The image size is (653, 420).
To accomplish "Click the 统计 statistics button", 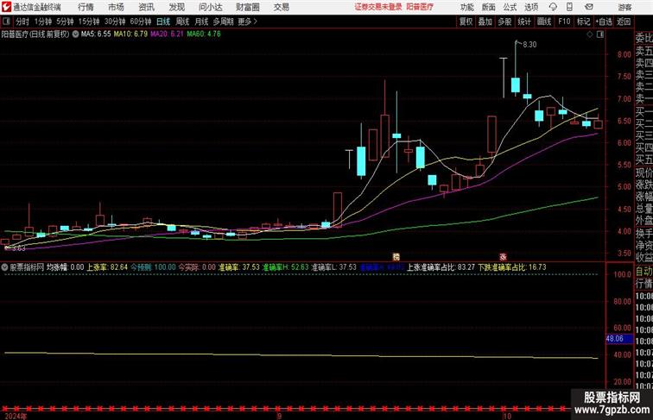I will [x=524, y=22].
